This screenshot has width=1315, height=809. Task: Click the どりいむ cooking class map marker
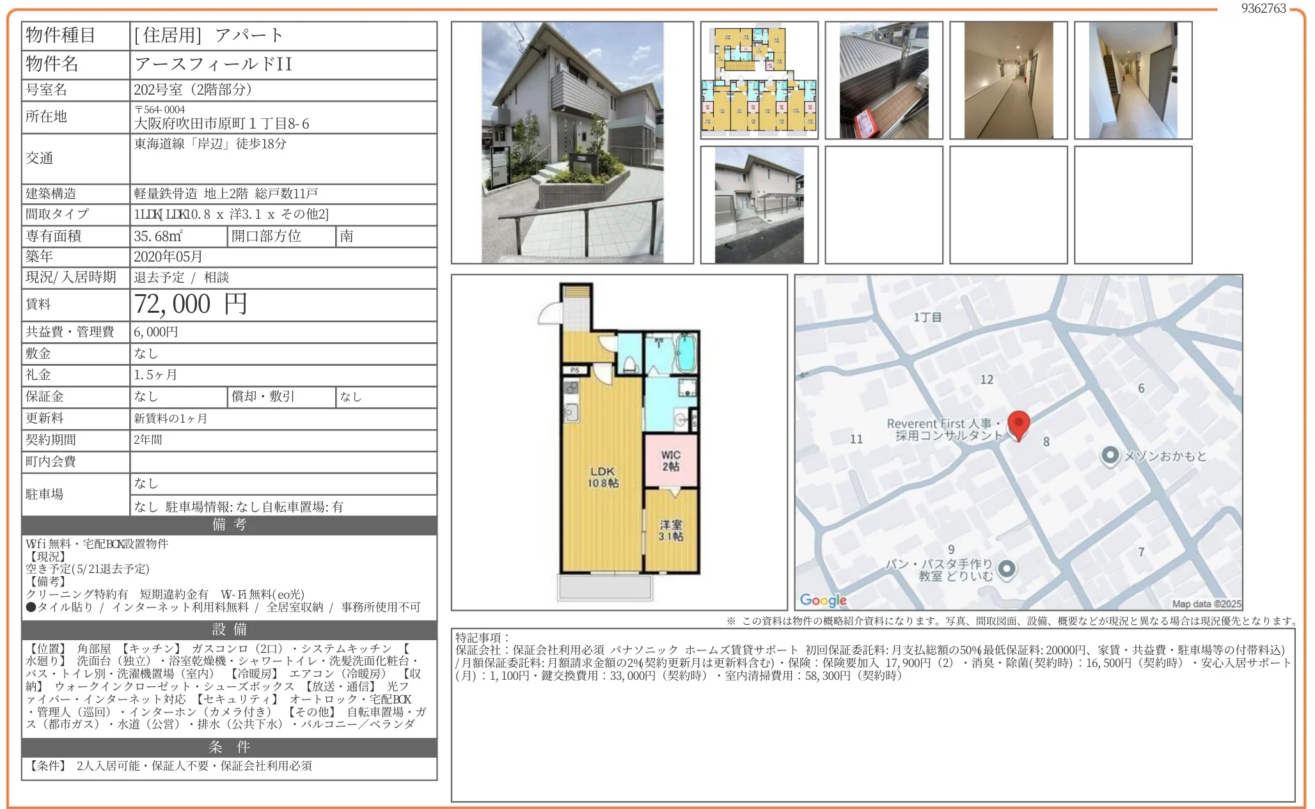pos(1006,569)
